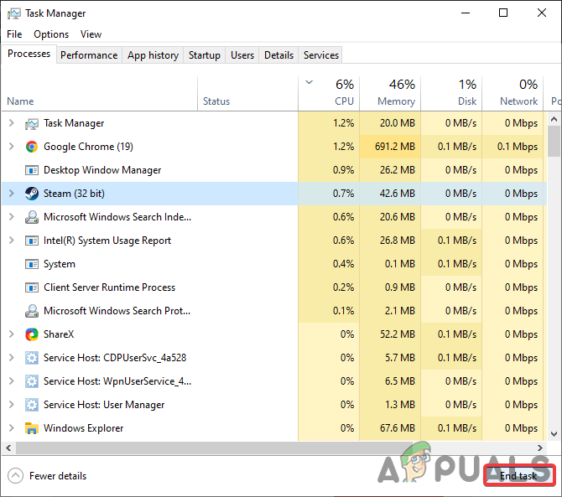The width and height of the screenshot is (562, 497).
Task: Click the User Manager service host gear icon
Action: tap(32, 405)
